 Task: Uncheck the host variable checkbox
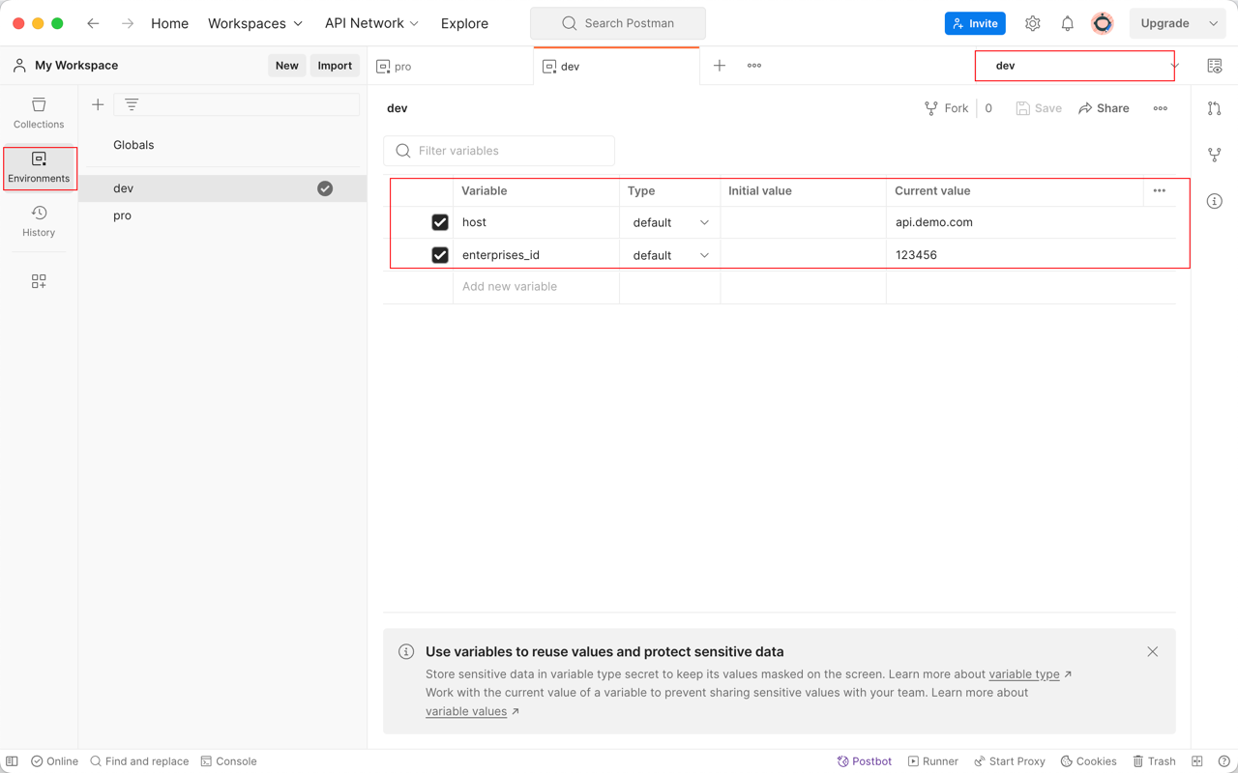440,222
